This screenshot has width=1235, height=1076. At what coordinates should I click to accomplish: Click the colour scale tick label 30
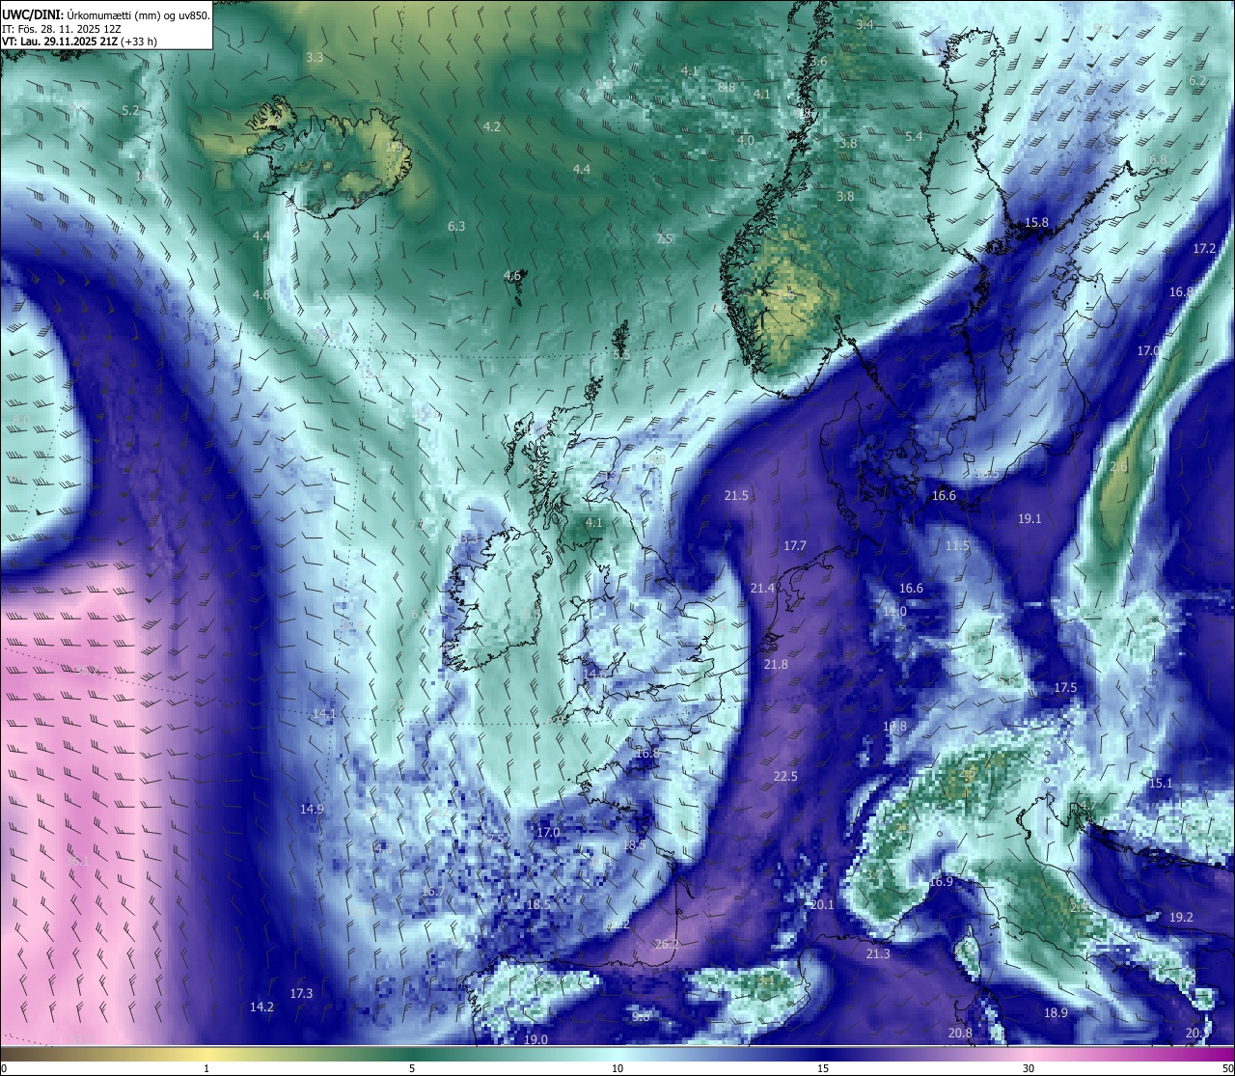coord(1029,1068)
